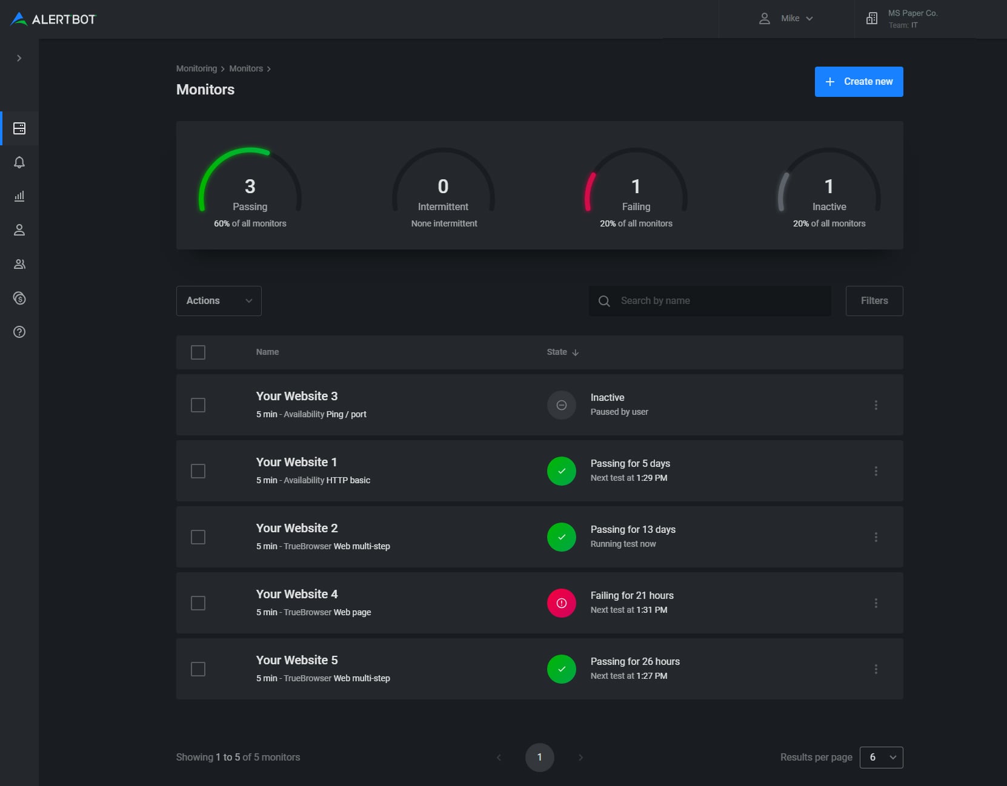
Task: Open the Results per page dropdown
Action: [881, 758]
